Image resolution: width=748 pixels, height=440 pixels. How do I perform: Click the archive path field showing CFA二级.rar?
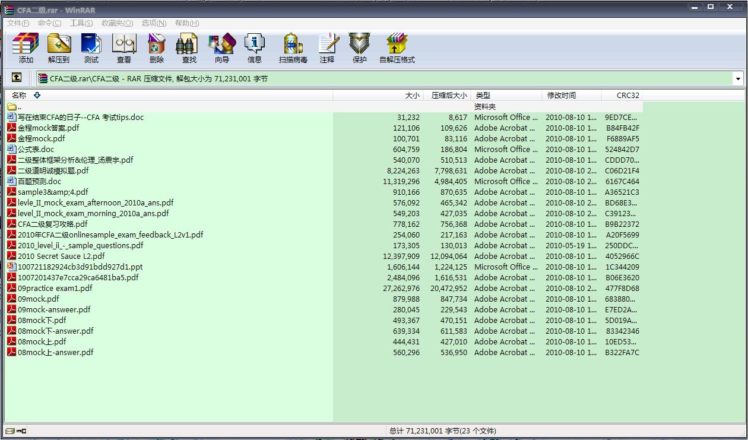(389, 78)
